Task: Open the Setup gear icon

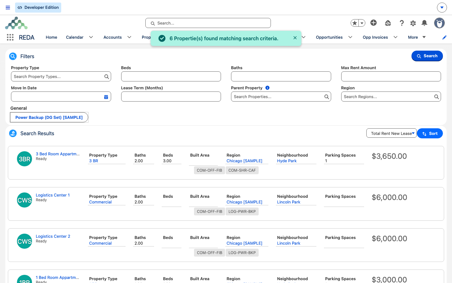Action: 413,23
